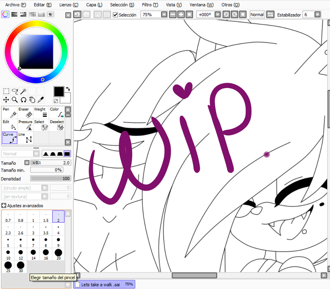Viewport: 330px width, 289px height.
Task: Click the zoom in plus button
Action: click(x=181, y=14)
